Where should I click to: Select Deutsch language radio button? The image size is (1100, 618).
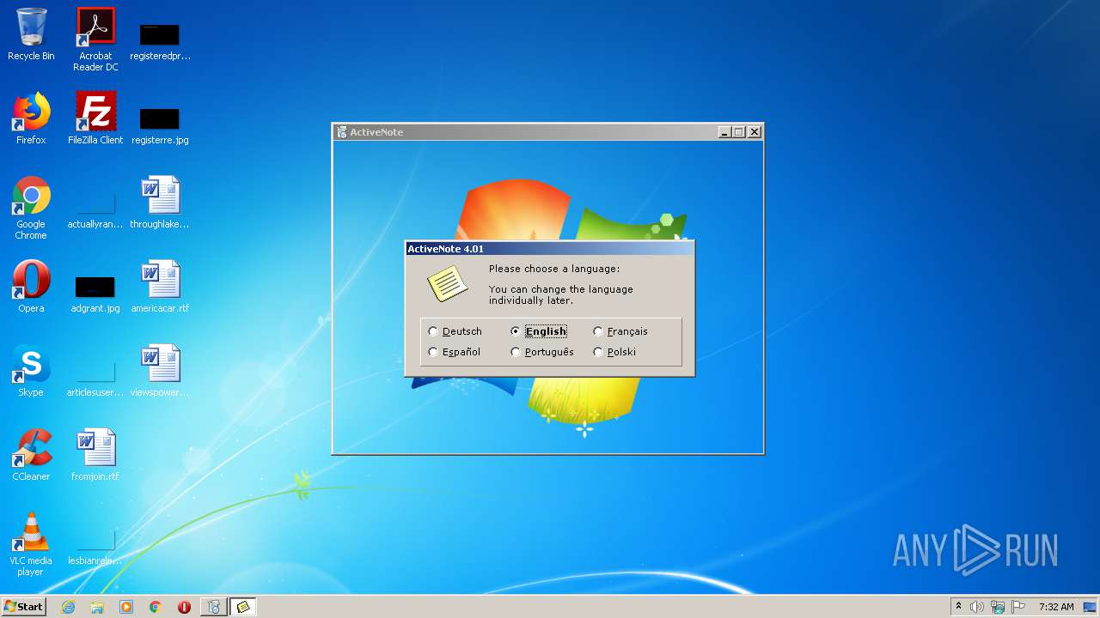point(455,331)
